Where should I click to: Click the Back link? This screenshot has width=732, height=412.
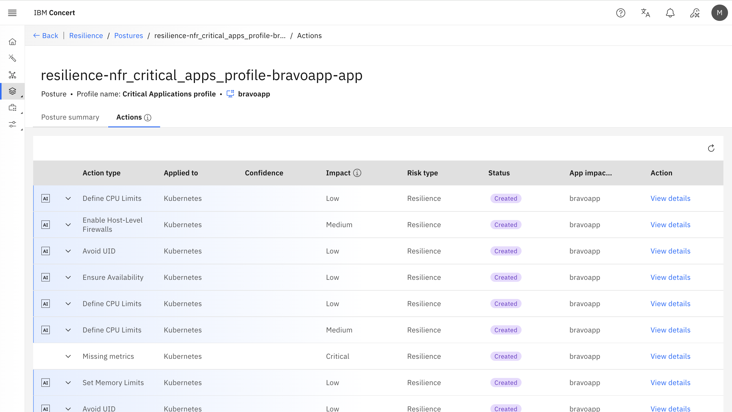point(46,35)
